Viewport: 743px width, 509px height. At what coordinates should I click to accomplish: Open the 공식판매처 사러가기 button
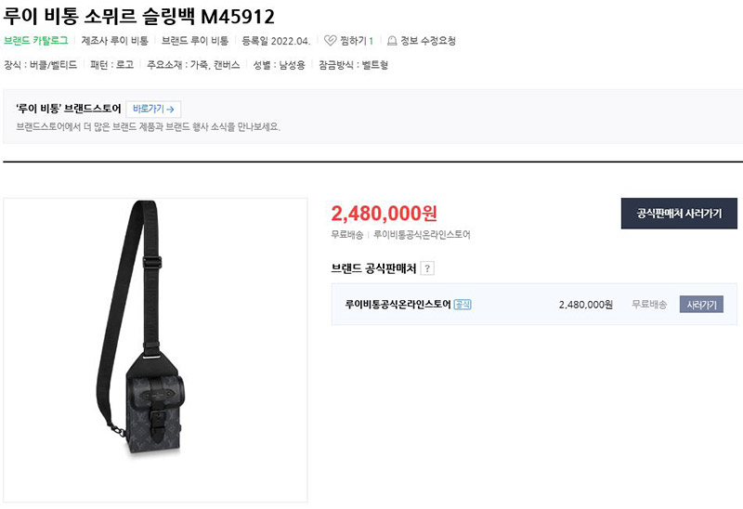679,214
